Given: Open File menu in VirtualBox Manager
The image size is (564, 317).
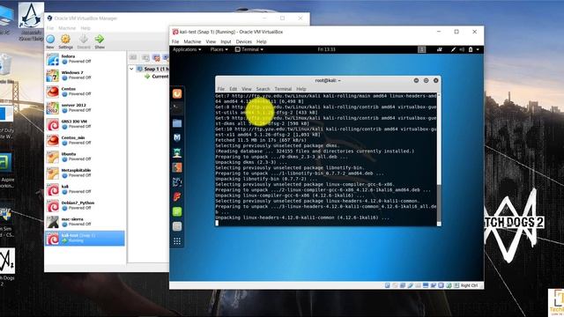Looking at the screenshot, I should pyautogui.click(x=50, y=28).
